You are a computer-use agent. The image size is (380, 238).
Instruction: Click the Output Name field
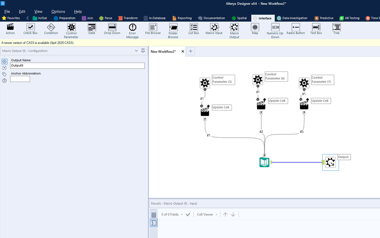[77, 65]
